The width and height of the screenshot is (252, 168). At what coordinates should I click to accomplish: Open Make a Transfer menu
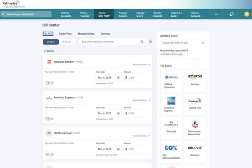coord(85,14)
